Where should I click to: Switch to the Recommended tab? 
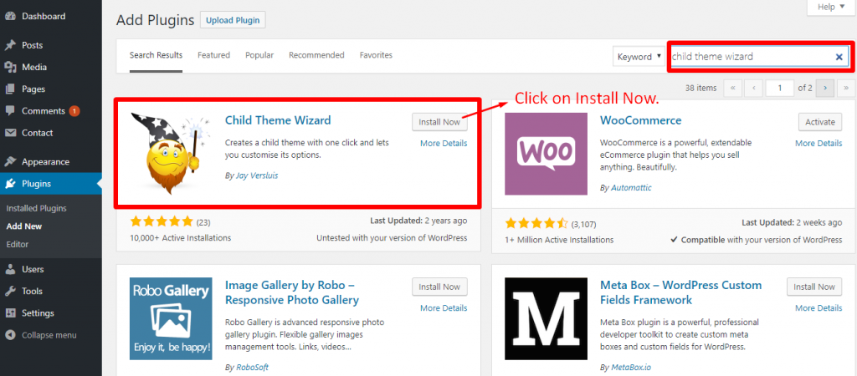pyautogui.click(x=316, y=55)
